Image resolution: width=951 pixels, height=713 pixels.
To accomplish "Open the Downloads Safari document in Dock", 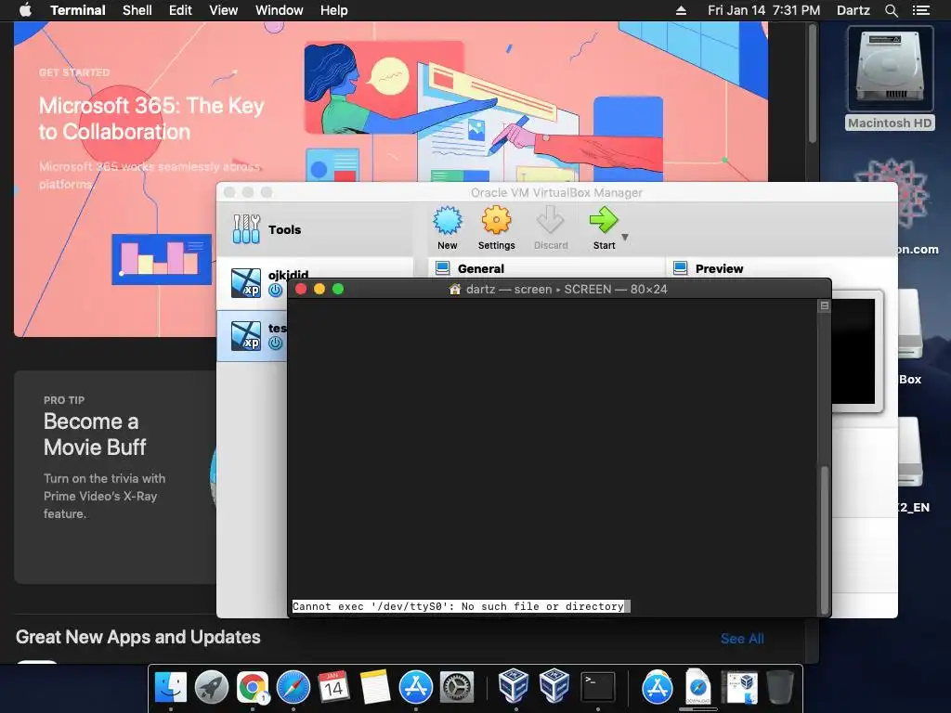I will tap(698, 686).
